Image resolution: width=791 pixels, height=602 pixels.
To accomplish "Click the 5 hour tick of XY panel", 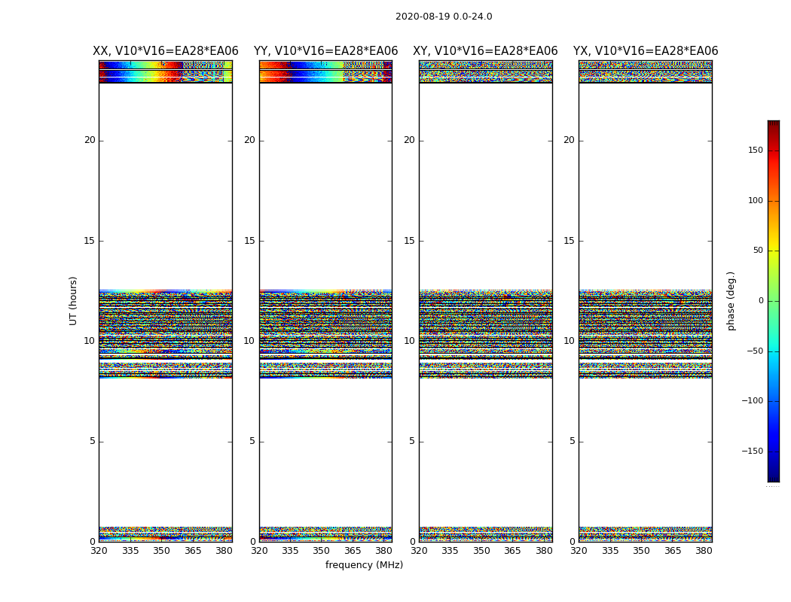I will [x=412, y=441].
